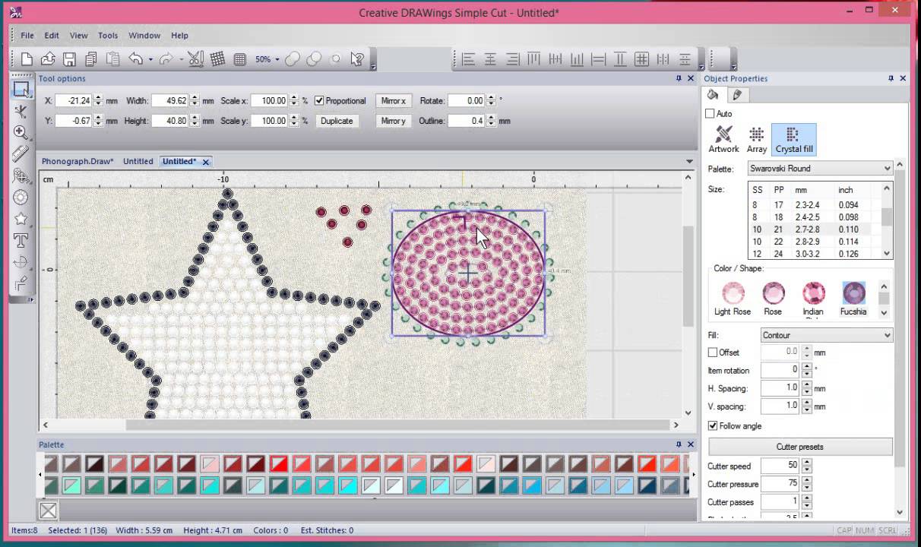Screen dimensions: 921x547
Task: Align objects to left edge
Action: coord(468,58)
